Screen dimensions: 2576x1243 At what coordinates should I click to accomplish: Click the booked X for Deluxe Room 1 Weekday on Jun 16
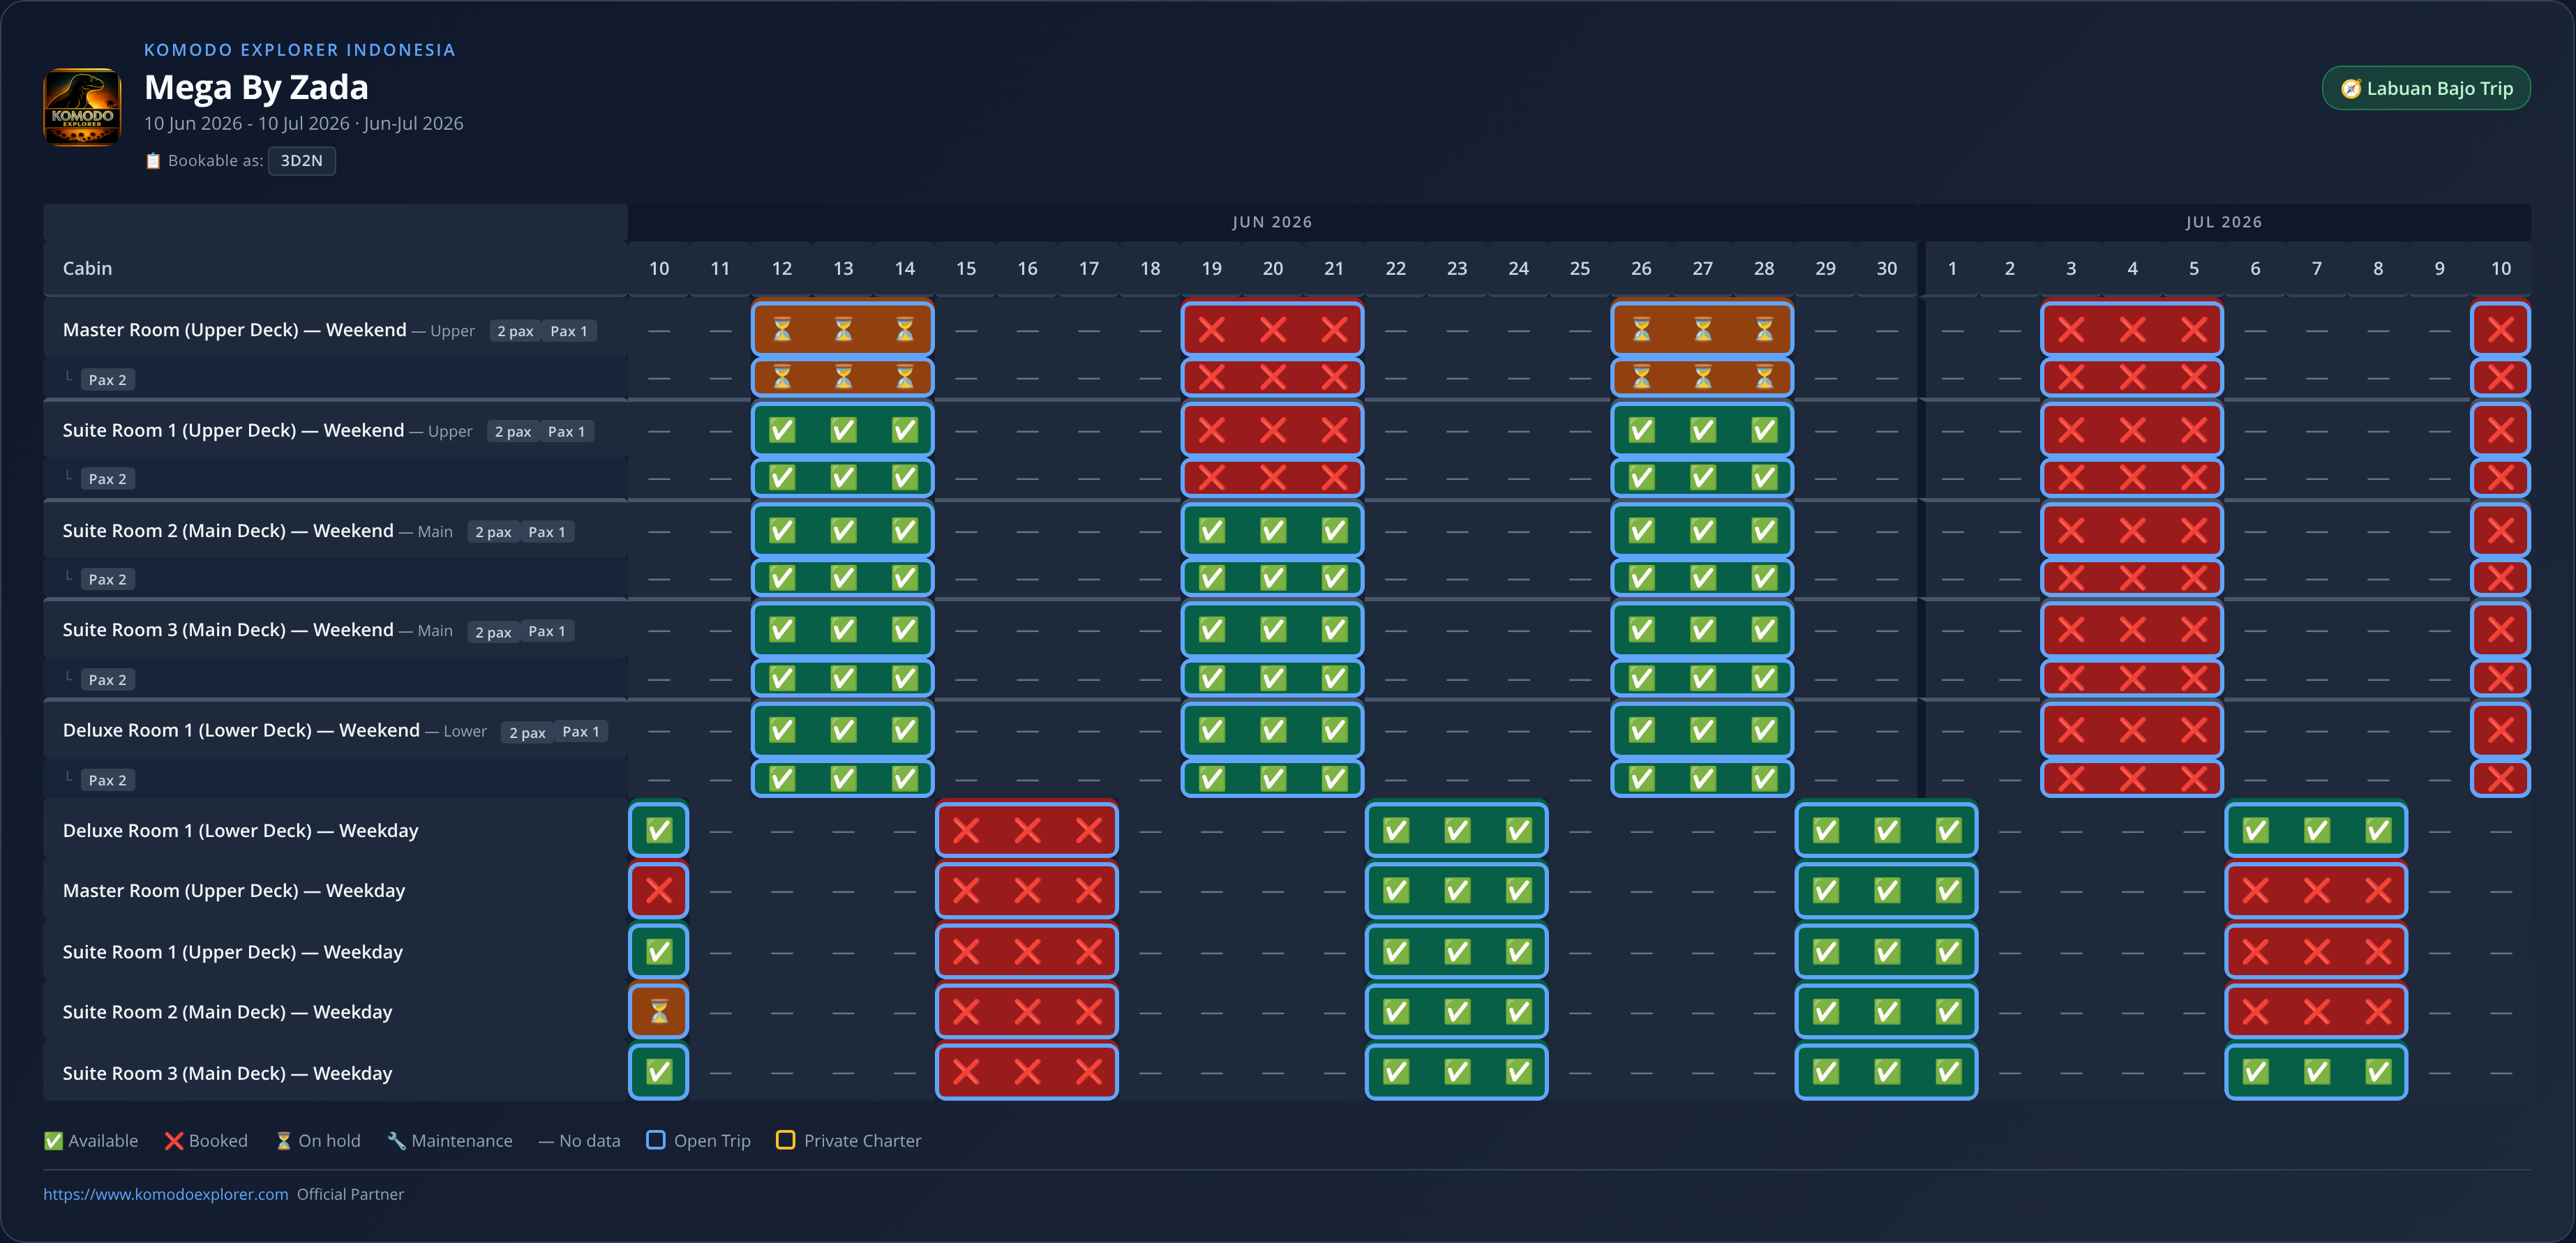(1027, 830)
